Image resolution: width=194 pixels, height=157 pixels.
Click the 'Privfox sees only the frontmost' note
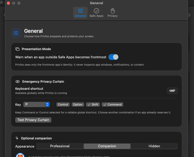[80, 65]
